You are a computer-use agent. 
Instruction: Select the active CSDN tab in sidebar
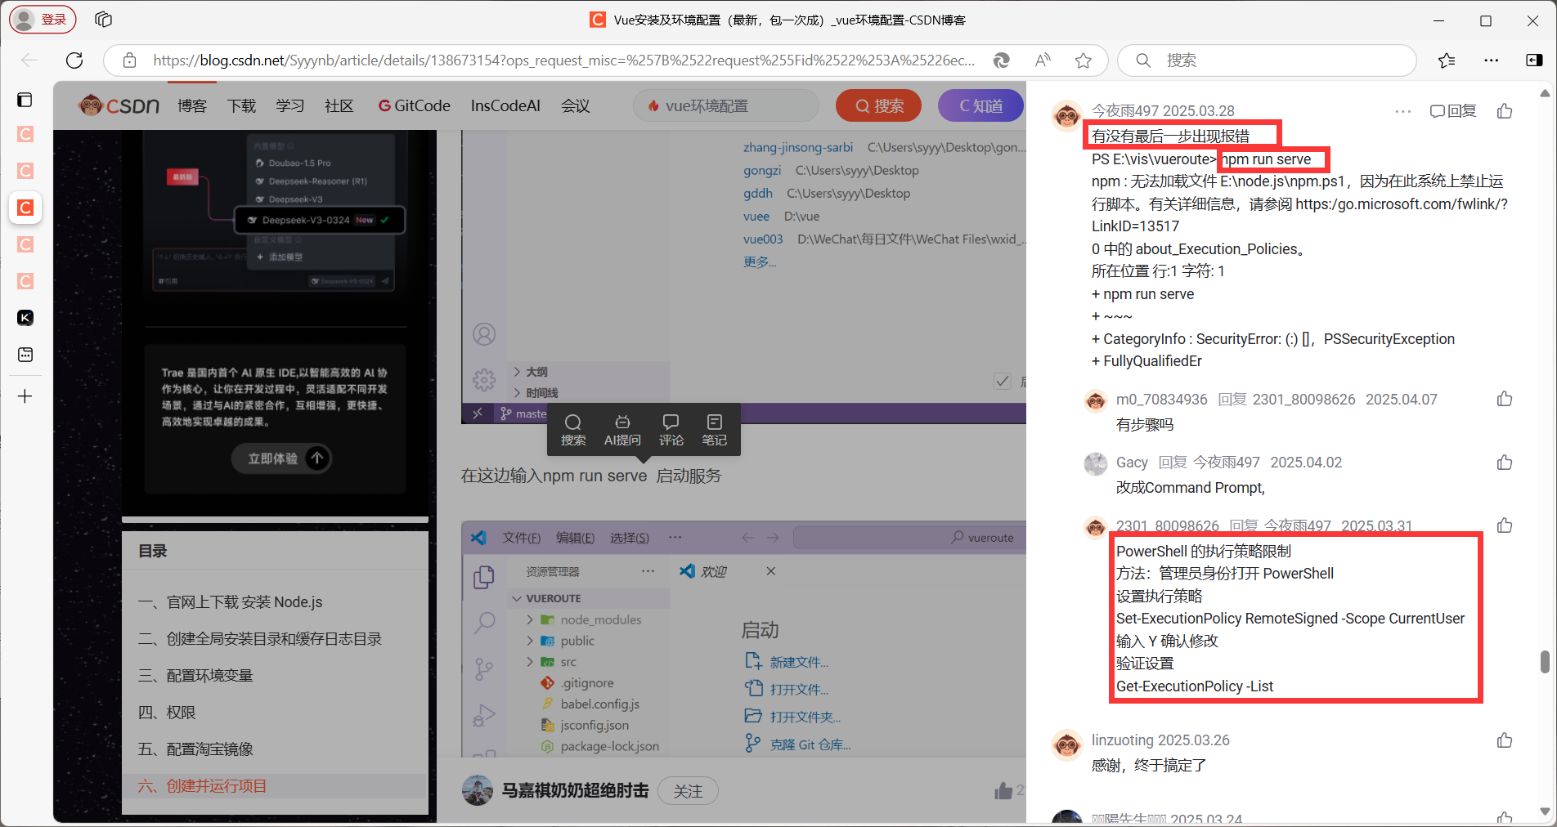point(25,208)
